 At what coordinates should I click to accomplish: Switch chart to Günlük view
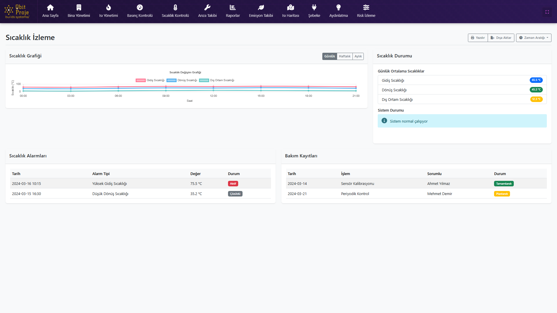click(x=330, y=56)
